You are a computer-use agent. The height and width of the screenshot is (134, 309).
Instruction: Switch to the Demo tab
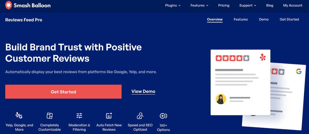(264, 19)
